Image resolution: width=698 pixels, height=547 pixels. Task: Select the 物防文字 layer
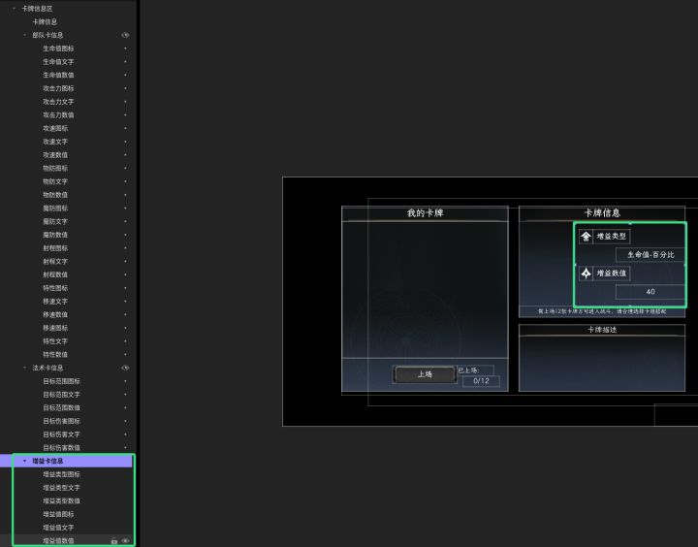(55, 181)
